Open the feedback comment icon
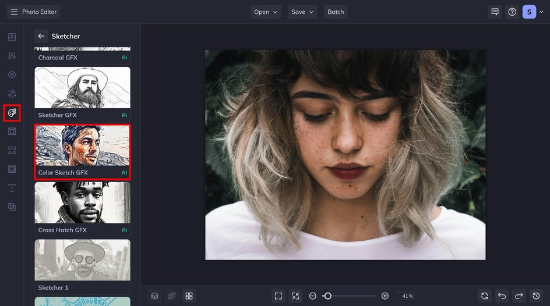Viewport: 550px width, 306px height. [x=495, y=12]
